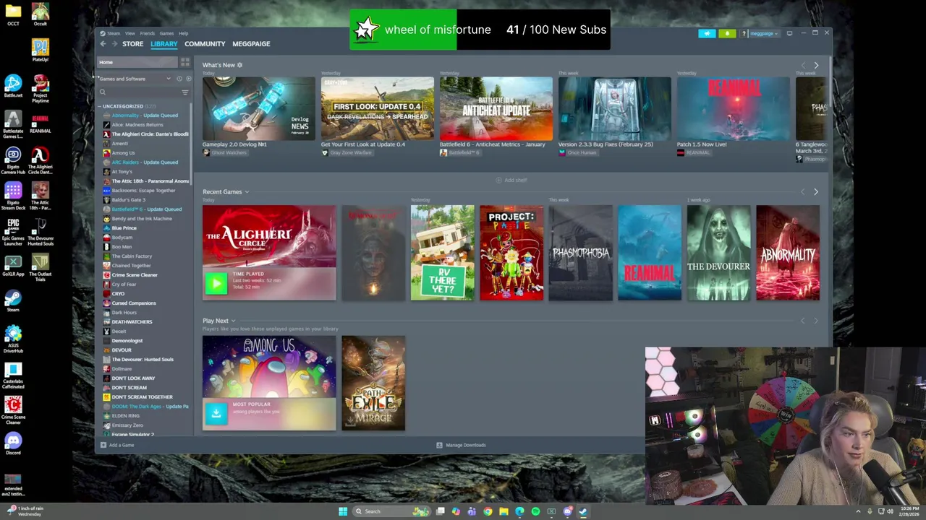Switch to the COMMUNITY tab

[x=205, y=44]
